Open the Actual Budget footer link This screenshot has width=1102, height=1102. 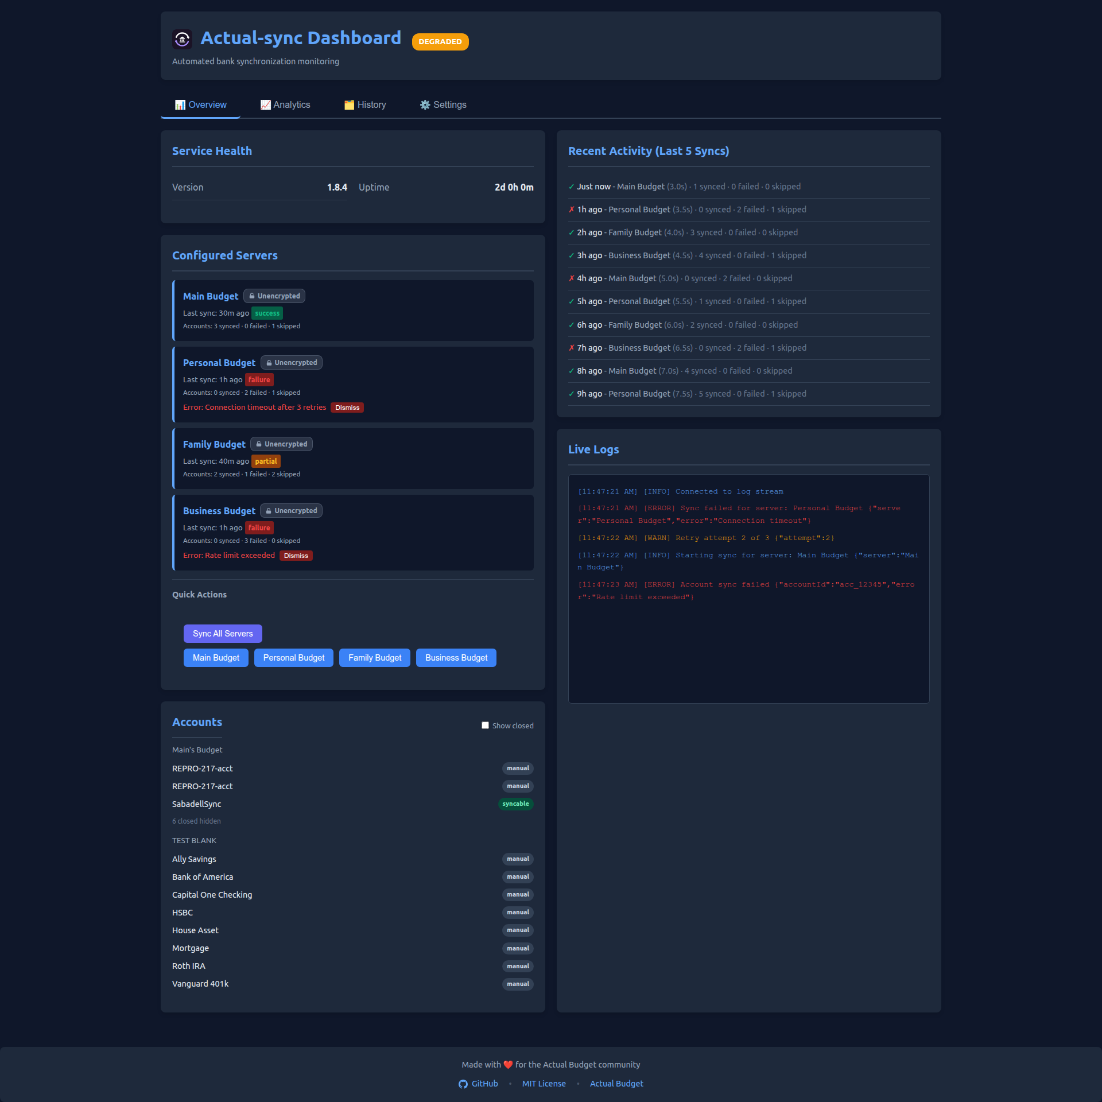[x=616, y=1084]
